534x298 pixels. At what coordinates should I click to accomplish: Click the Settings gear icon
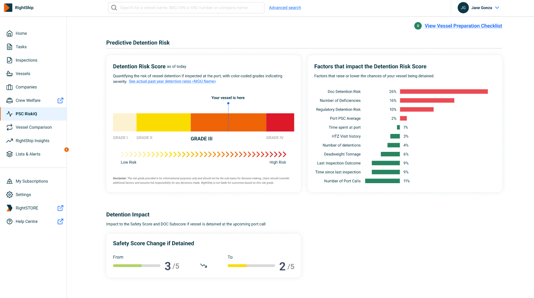coord(10,195)
